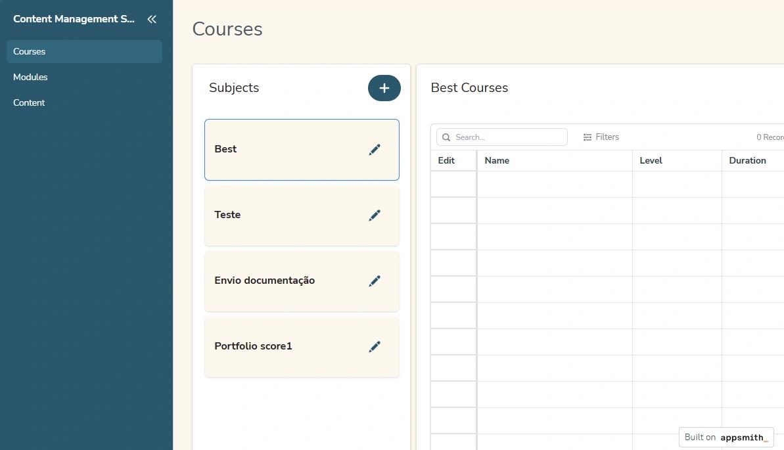784x450 pixels.
Task: Sort by the Level column header
Action: click(x=677, y=160)
